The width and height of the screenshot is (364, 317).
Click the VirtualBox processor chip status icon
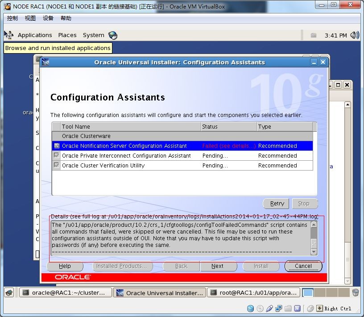point(298,309)
